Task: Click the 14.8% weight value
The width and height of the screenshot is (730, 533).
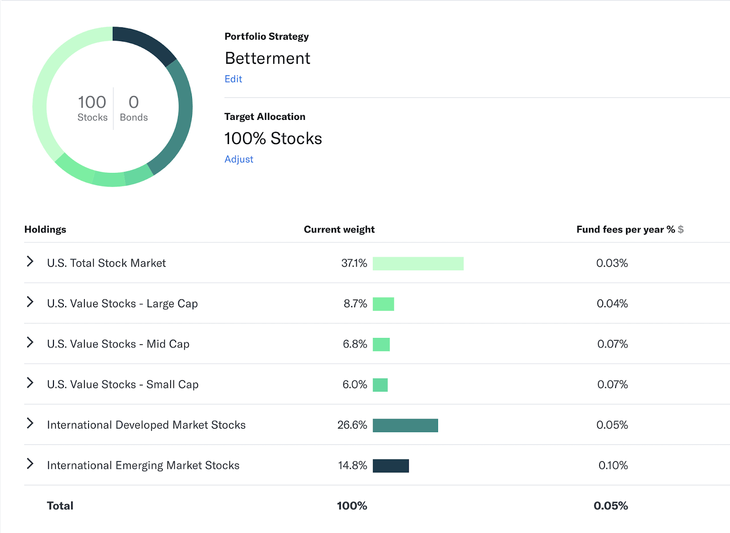Action: coord(353,466)
